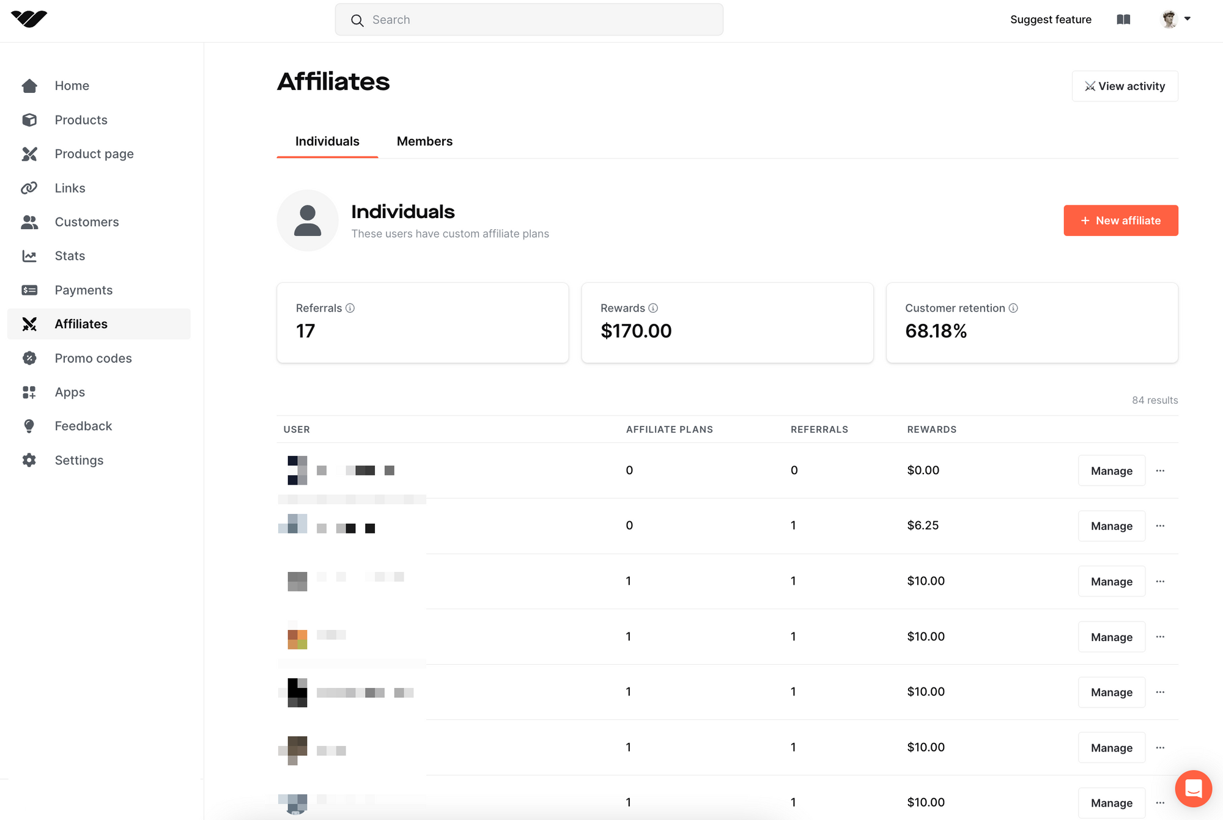The image size is (1223, 820).
Task: Click the Referrals info tooltip icon
Action: click(350, 309)
